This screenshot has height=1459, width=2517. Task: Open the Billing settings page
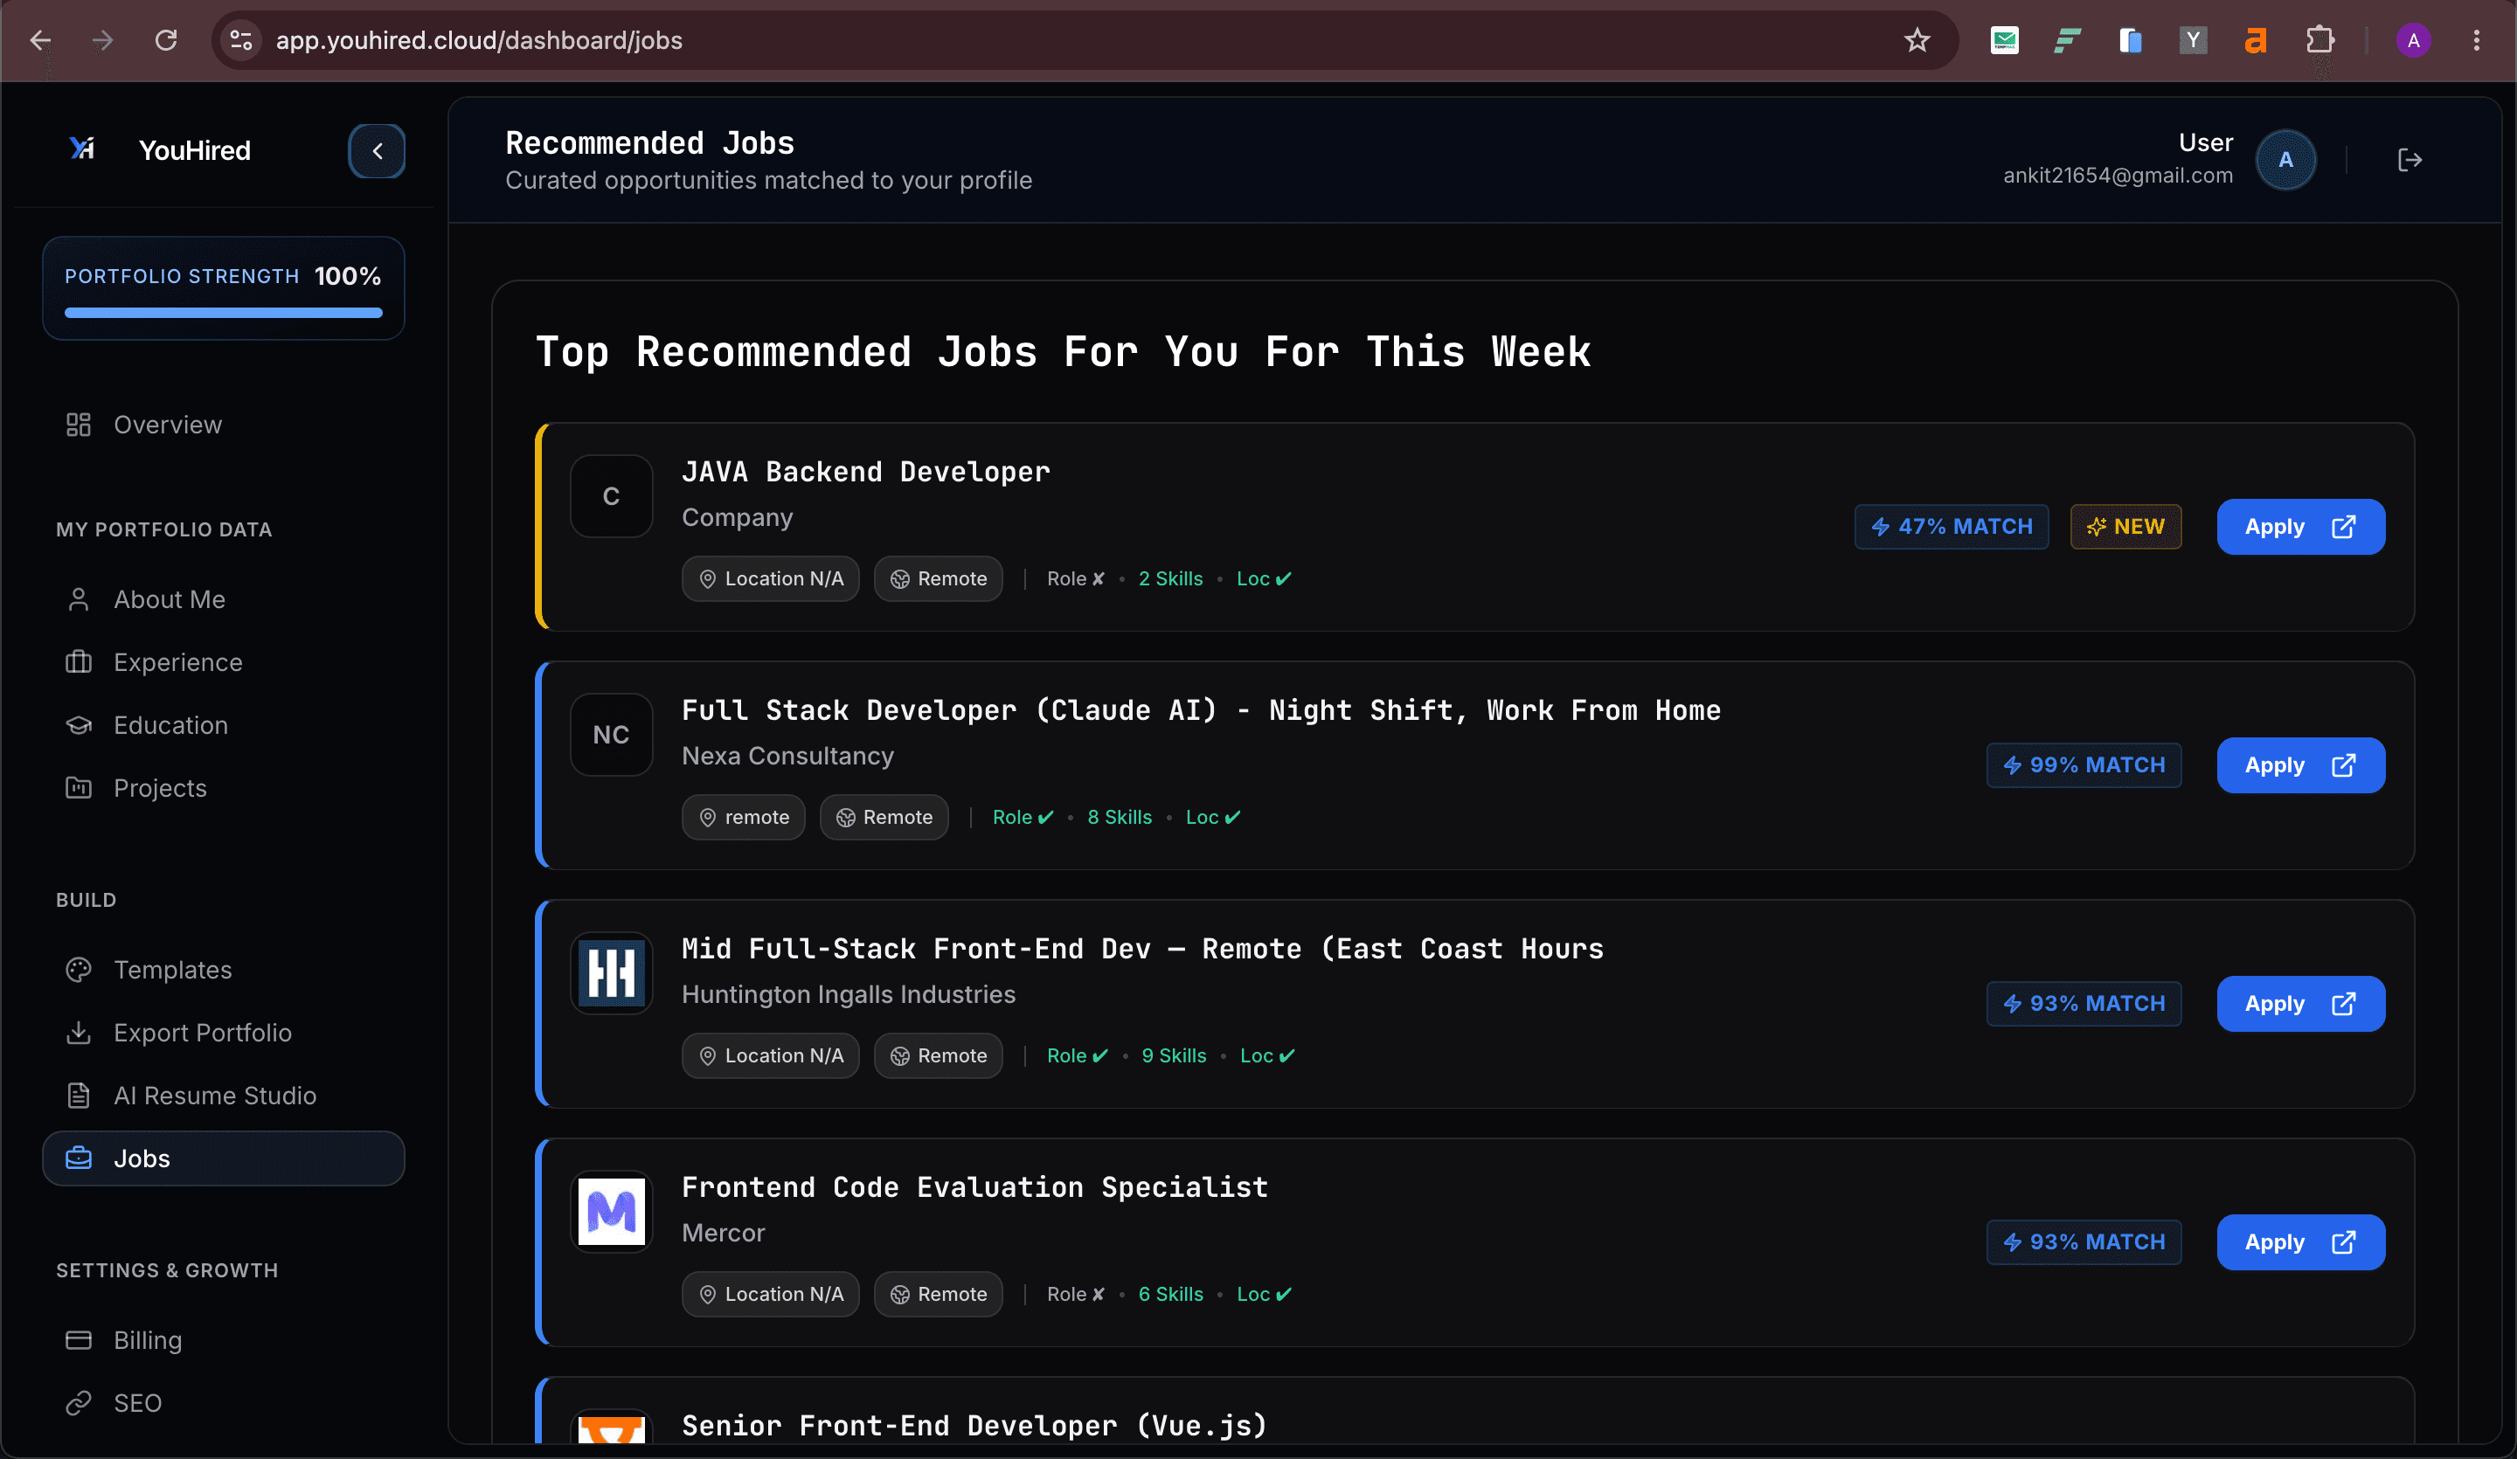point(224,1340)
